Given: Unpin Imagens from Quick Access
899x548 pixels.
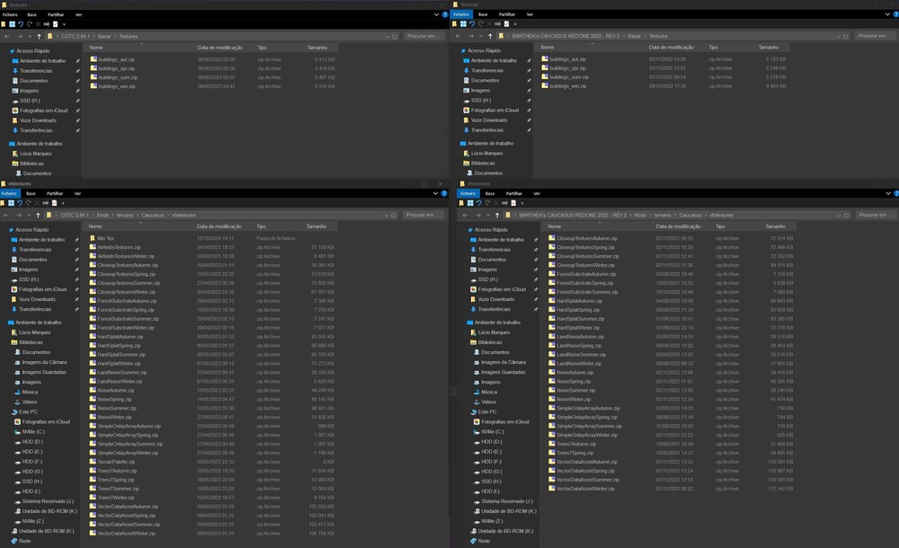Looking at the screenshot, I should tap(77, 91).
